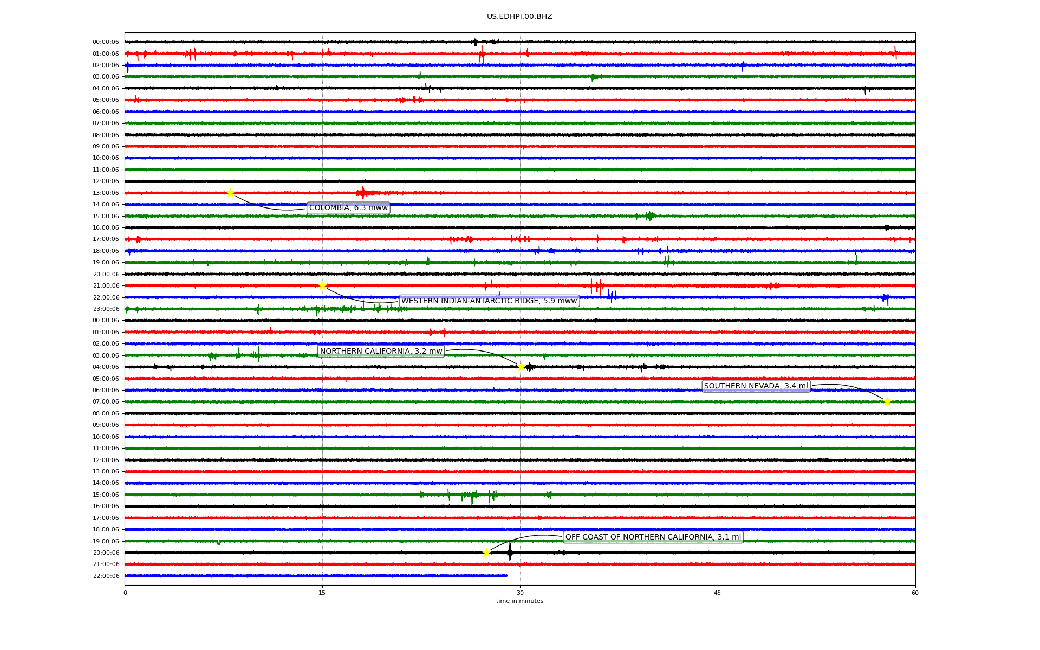Click the x-axis tick label 0
Viewport: 1040px width, 650px height.
click(125, 593)
